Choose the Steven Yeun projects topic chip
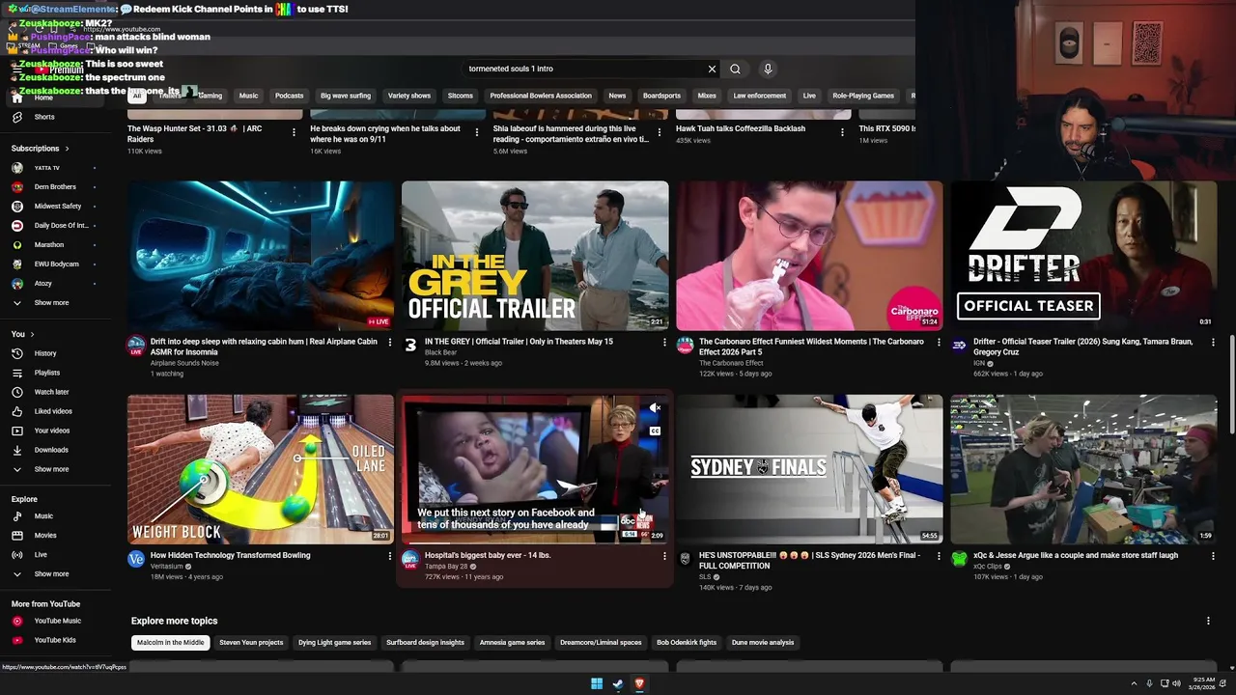This screenshot has width=1236, height=695. (x=251, y=643)
